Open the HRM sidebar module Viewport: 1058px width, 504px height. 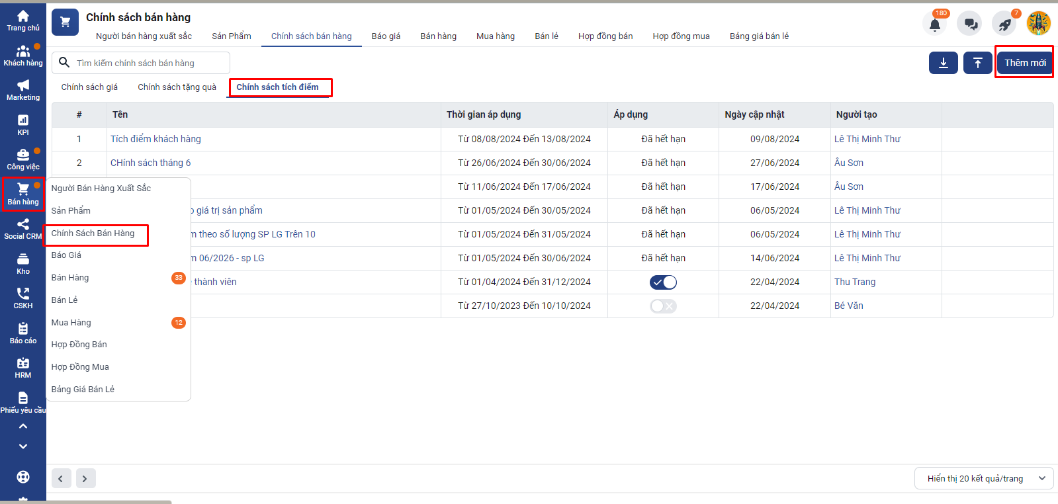[23, 367]
